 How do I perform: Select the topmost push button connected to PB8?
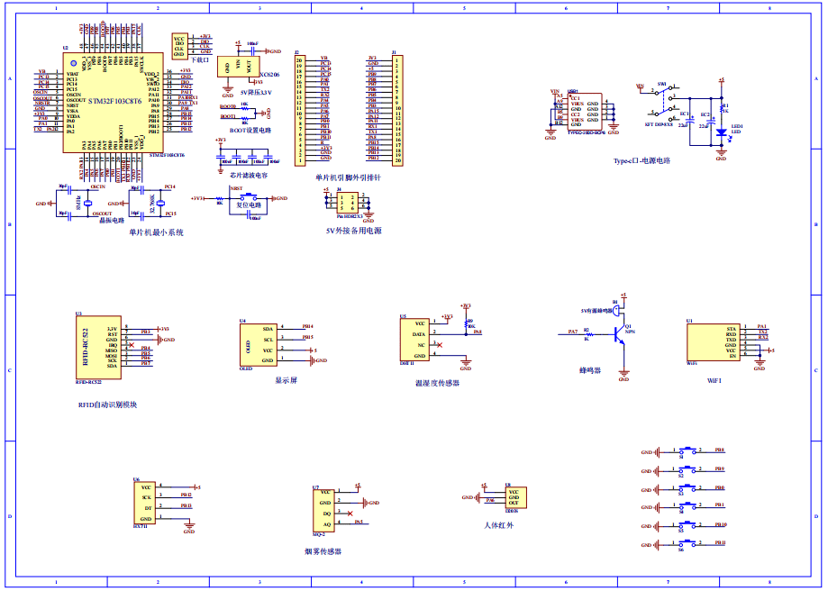689,450
